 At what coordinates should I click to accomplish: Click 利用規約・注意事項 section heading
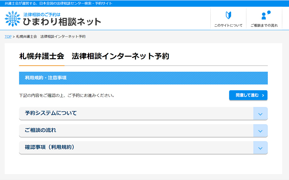pos(143,78)
